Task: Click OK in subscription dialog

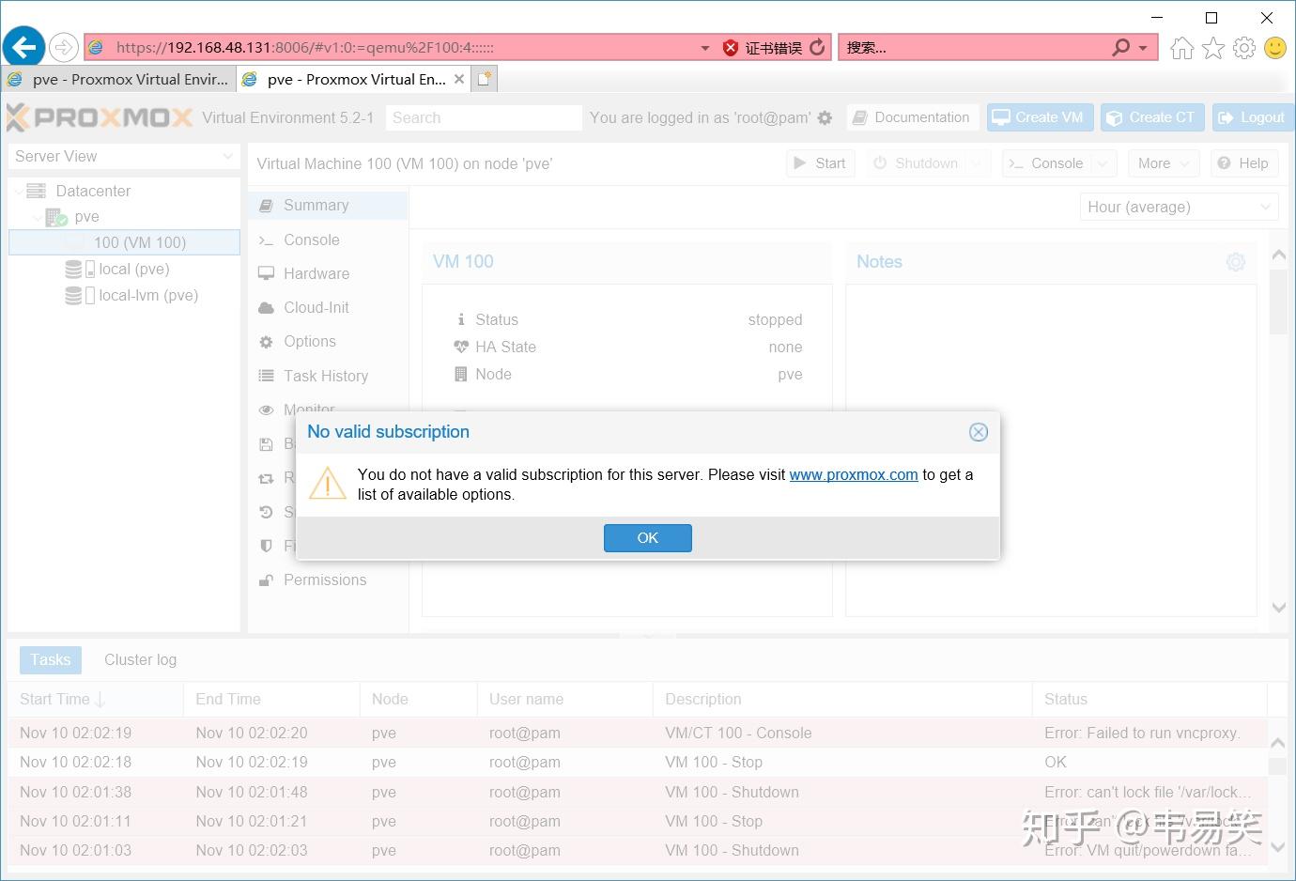Action: [x=648, y=538]
